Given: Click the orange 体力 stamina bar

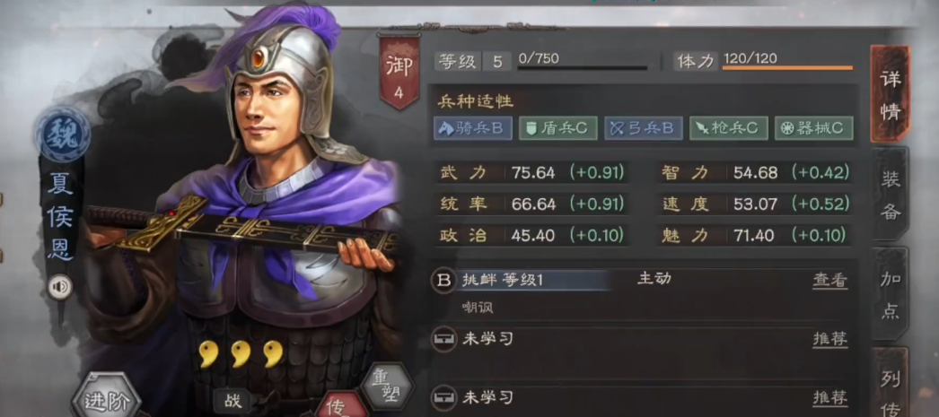Looking at the screenshot, I should 787,68.
